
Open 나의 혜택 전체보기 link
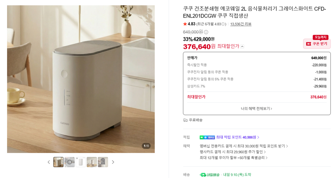[256, 109]
